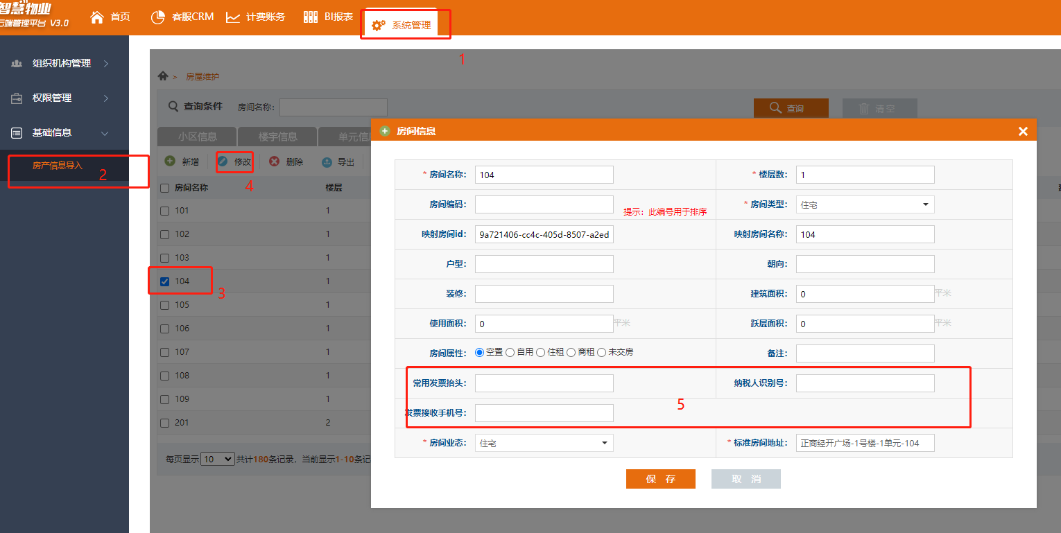Select the 商租 radio button

coord(571,352)
